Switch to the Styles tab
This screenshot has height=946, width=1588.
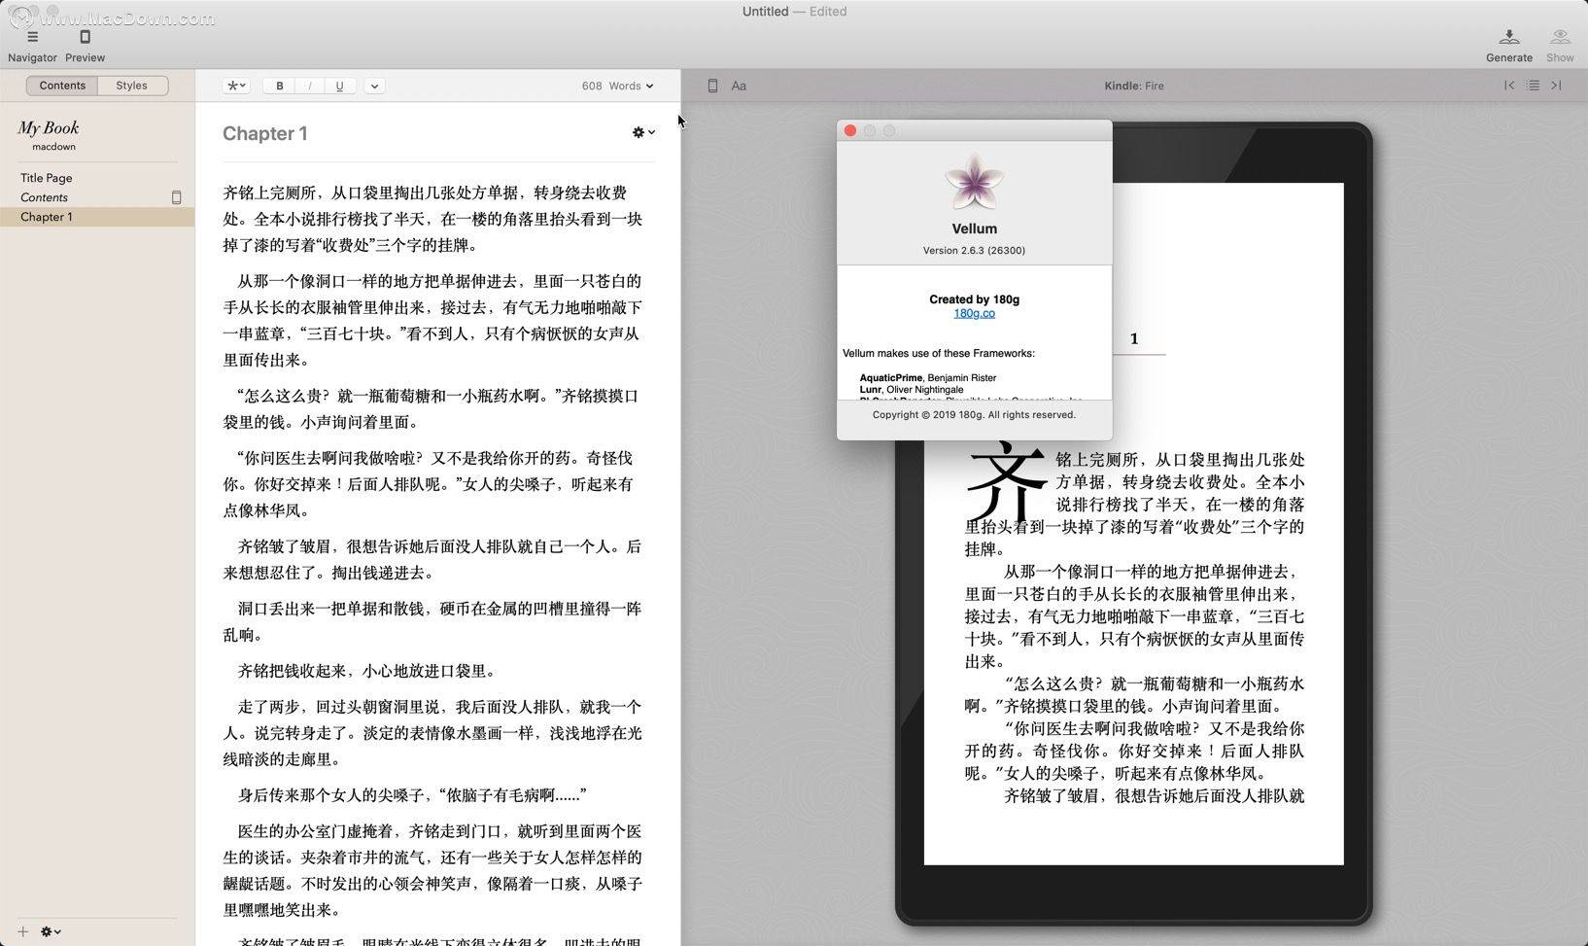[131, 86]
